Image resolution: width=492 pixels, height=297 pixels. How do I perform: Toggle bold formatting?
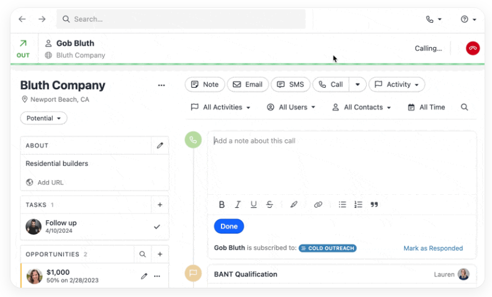point(221,205)
